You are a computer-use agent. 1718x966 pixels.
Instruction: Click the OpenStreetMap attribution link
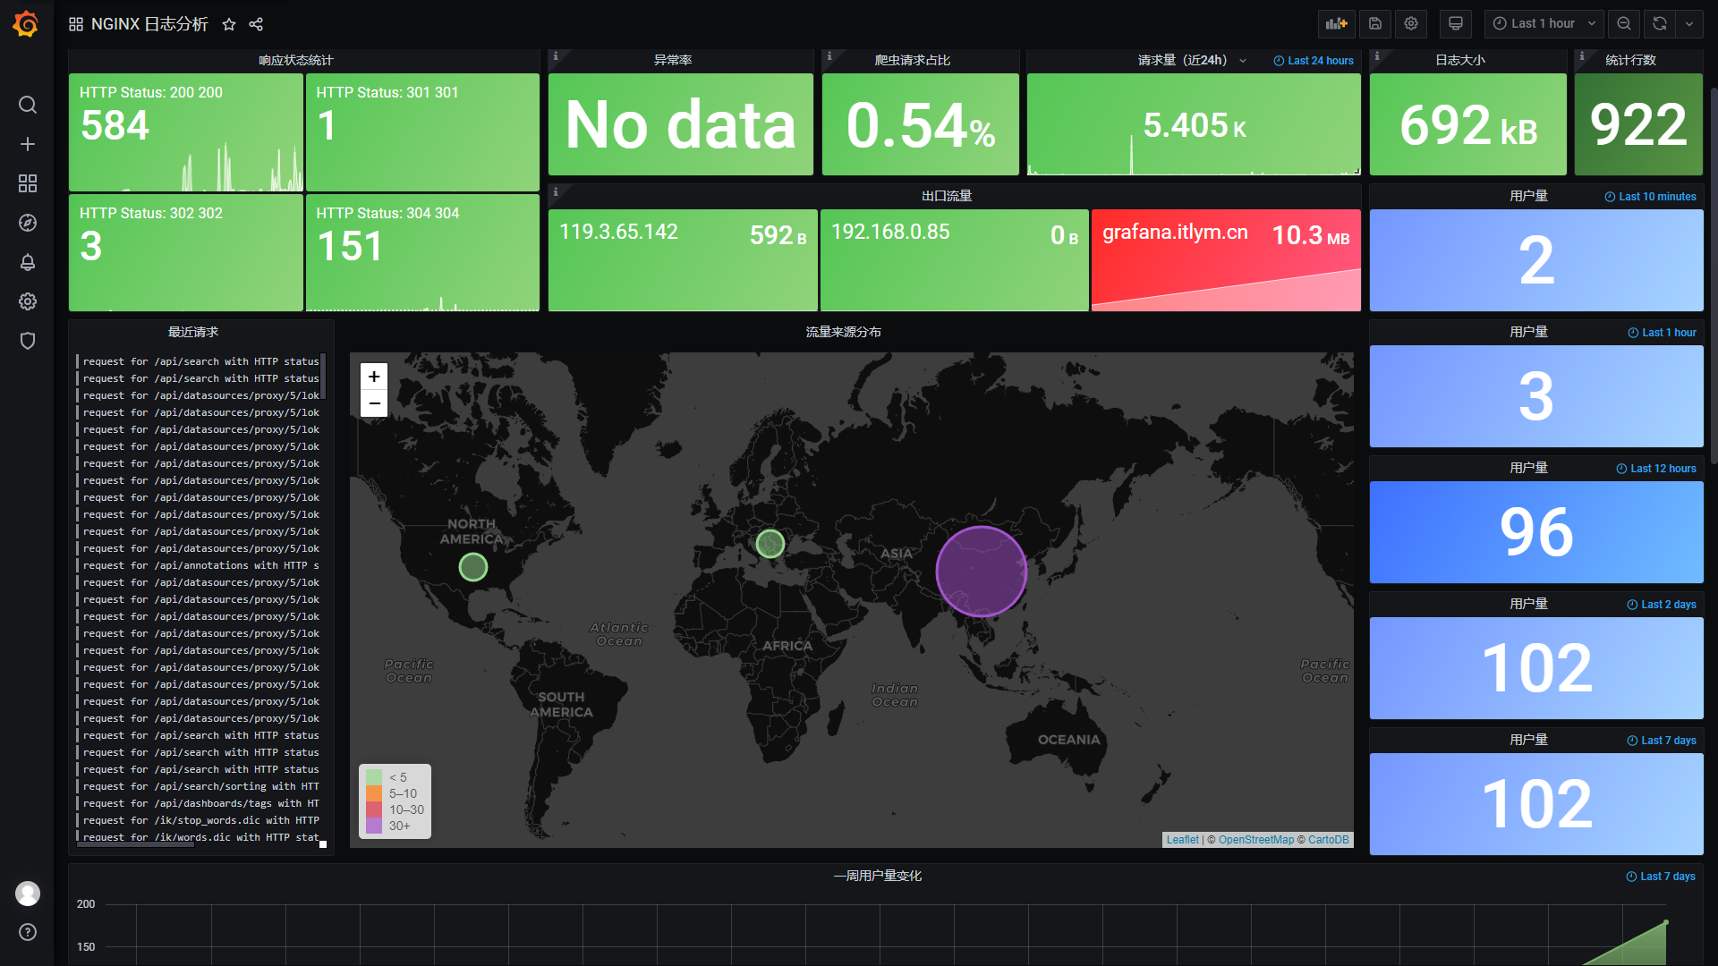[1256, 839]
